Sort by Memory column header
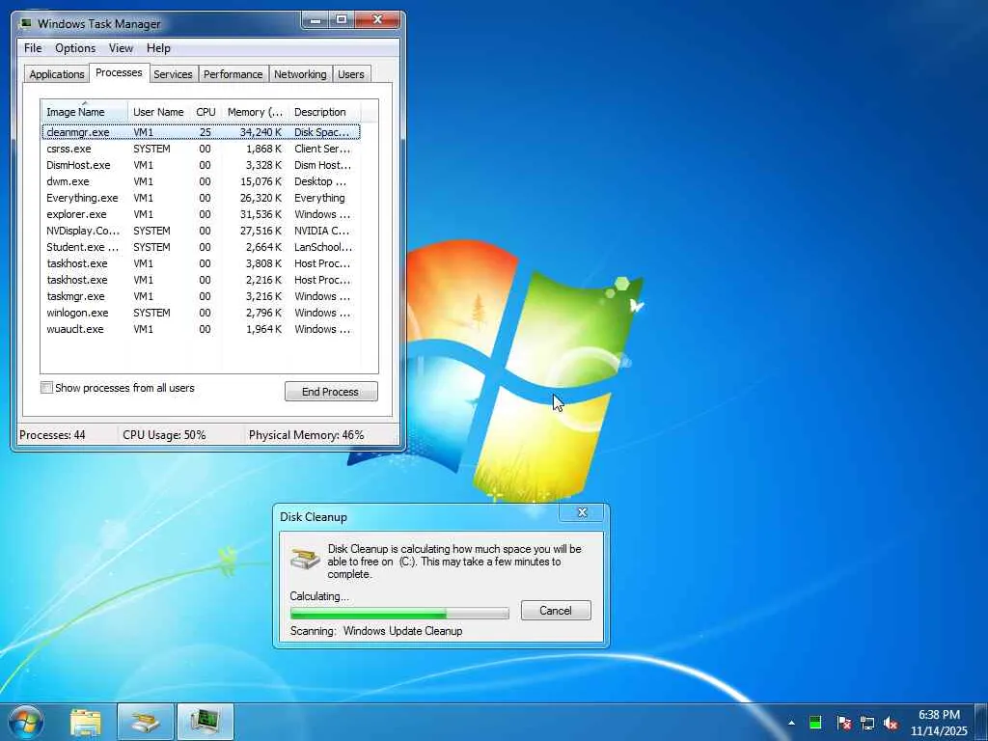Viewport: 988px width, 741px height. (255, 112)
